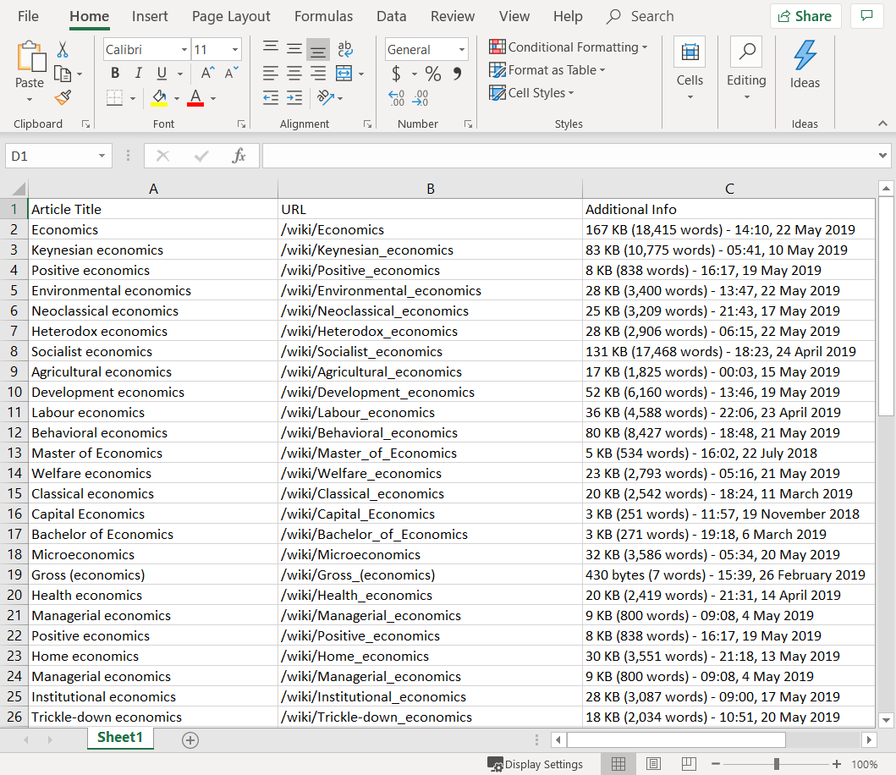Image resolution: width=896 pixels, height=775 pixels.
Task: Apply Percent Style formatting
Action: click(x=432, y=74)
